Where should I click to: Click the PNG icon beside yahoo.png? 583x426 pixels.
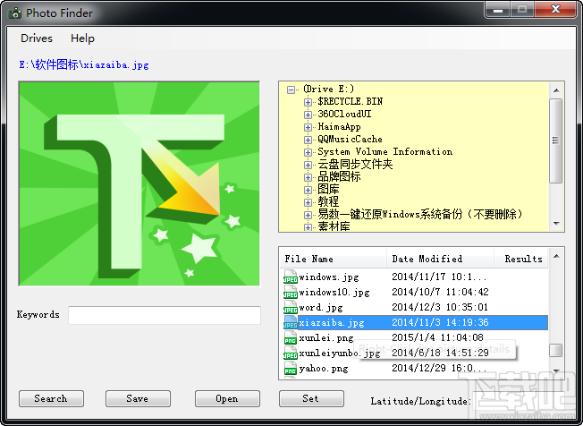coord(291,369)
